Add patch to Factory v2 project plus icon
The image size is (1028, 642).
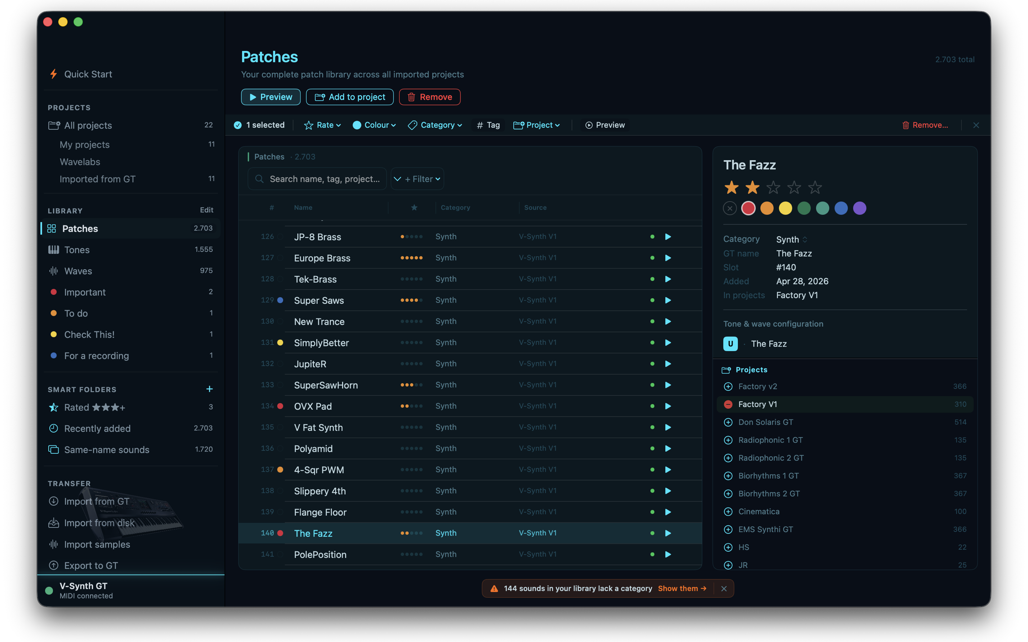728,386
